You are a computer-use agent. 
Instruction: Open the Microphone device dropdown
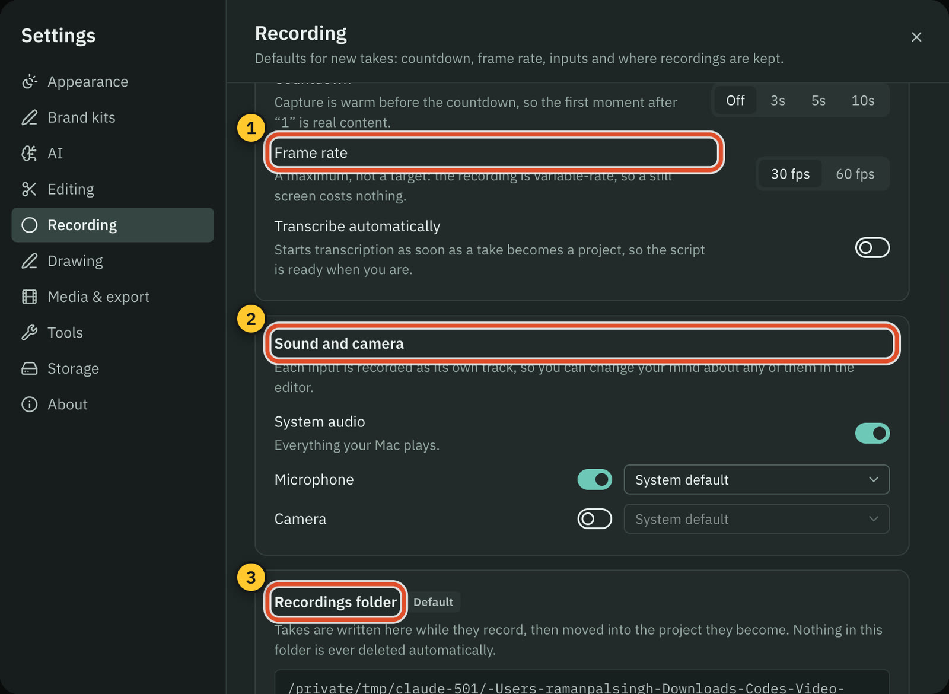(x=756, y=479)
